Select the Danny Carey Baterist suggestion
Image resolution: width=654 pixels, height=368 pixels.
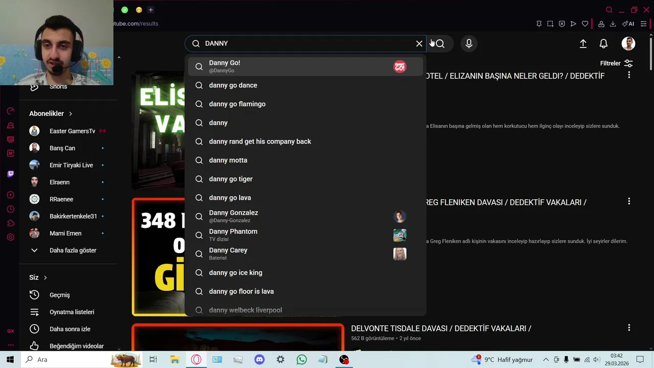point(306,254)
